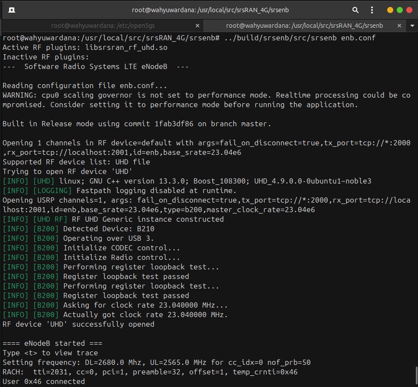The height and width of the screenshot is (387, 418).
Task: Click "Trying to open RF device 'UHD'"
Action: (x=67, y=172)
